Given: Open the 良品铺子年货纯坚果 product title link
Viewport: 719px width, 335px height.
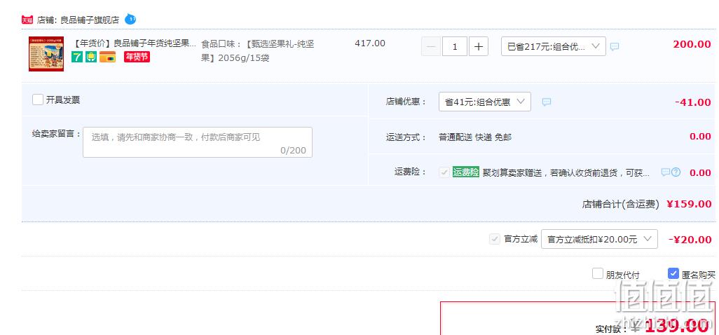Looking at the screenshot, I should 135,43.
